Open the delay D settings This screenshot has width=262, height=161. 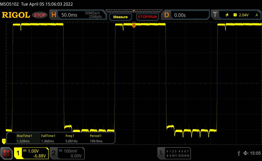click(167, 15)
